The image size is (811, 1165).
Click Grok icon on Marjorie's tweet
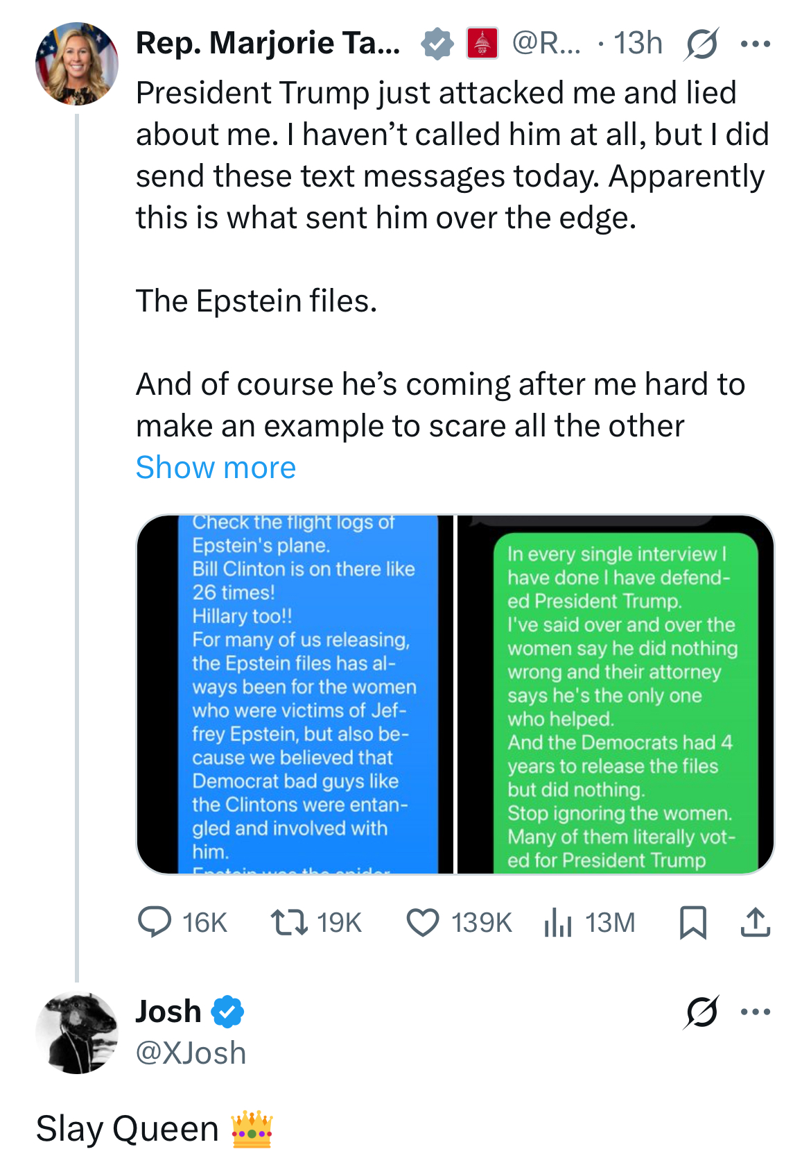pos(701,44)
